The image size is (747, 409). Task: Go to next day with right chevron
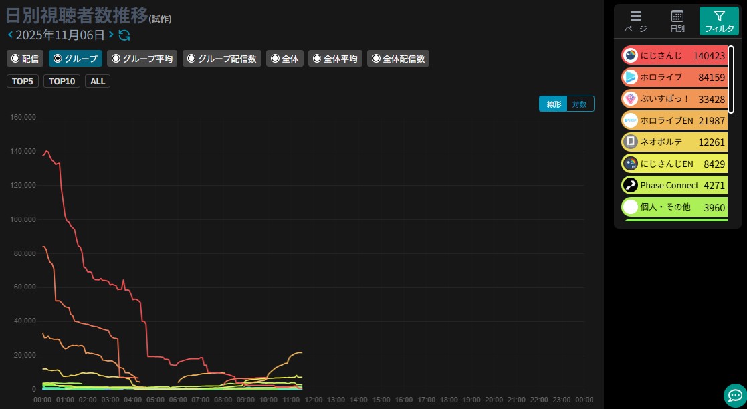[111, 35]
